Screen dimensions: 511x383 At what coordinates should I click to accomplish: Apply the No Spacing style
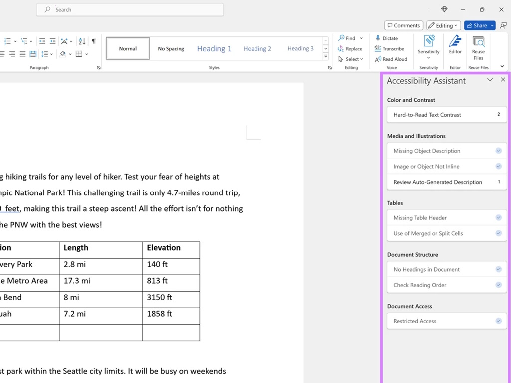[x=171, y=48]
